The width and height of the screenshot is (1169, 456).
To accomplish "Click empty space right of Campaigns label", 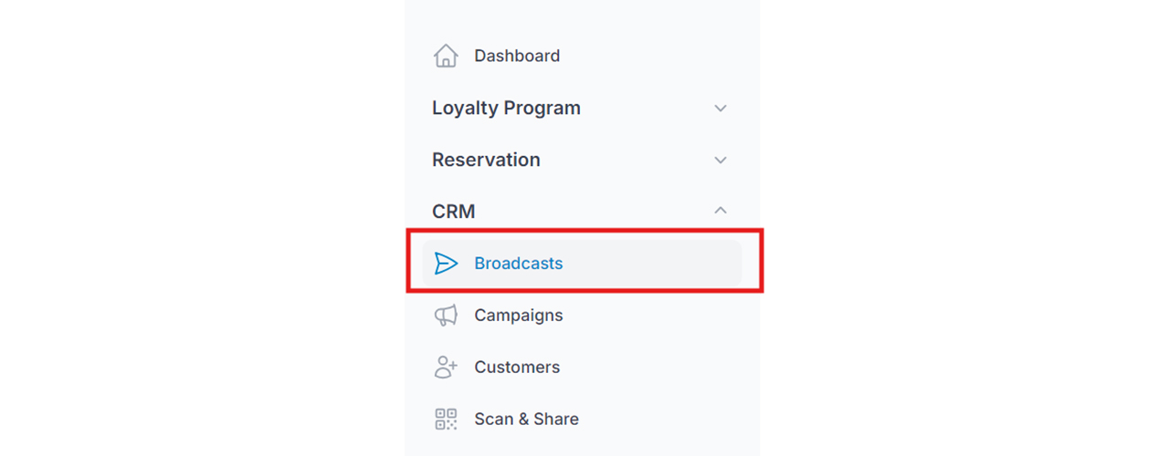I will tap(653, 316).
